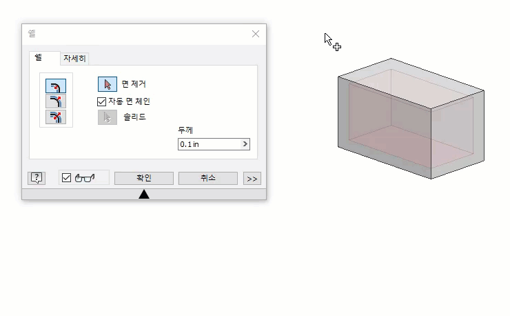Select the front face of the box model

(385, 127)
